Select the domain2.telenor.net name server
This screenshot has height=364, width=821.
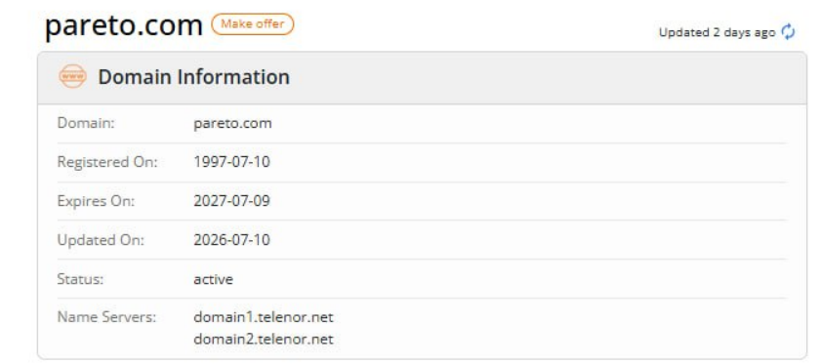click(x=264, y=339)
